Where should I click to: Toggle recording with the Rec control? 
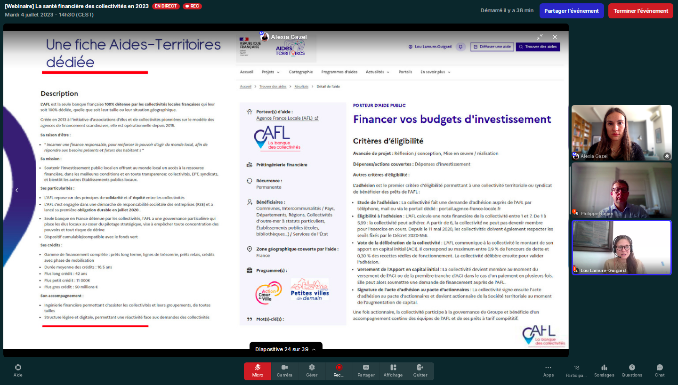click(x=339, y=371)
